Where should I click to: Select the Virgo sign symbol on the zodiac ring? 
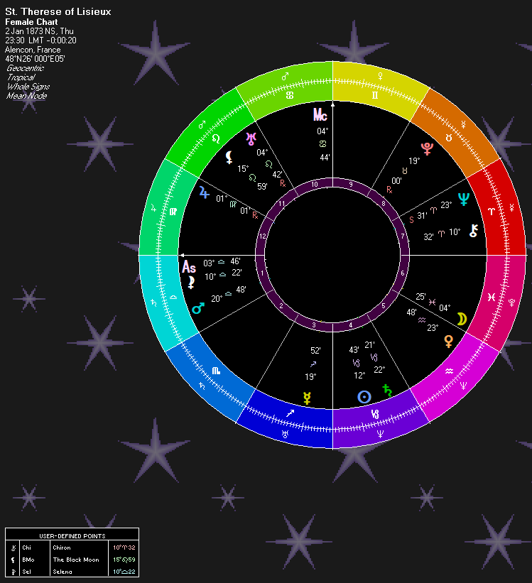[173, 212]
